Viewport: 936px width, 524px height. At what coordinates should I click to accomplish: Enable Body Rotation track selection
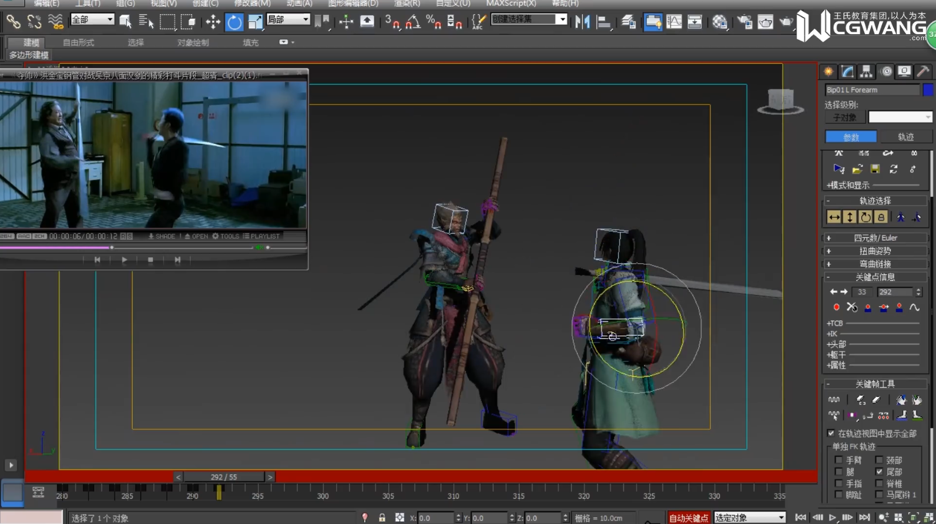(865, 217)
